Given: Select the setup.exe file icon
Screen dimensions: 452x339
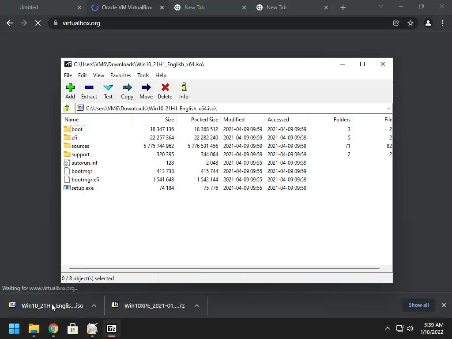Looking at the screenshot, I should pyautogui.click(x=67, y=188).
